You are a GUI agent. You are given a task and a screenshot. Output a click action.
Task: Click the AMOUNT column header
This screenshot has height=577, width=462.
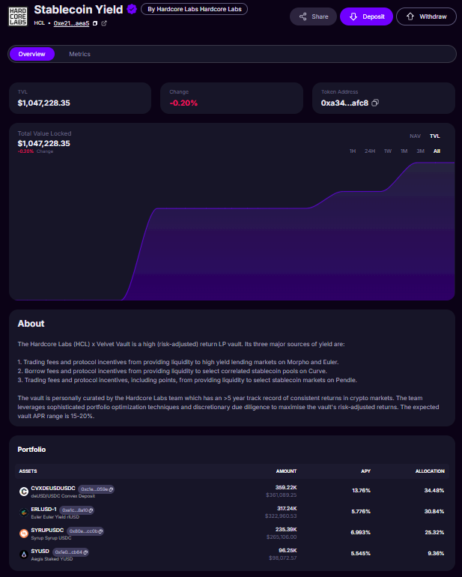point(286,471)
